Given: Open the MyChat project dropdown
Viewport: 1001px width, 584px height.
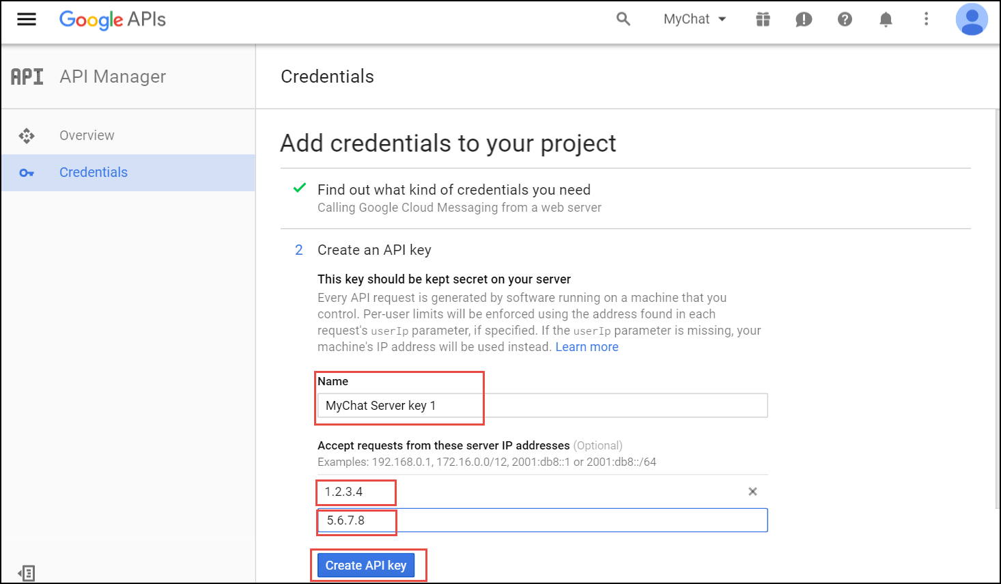Looking at the screenshot, I should 694,19.
